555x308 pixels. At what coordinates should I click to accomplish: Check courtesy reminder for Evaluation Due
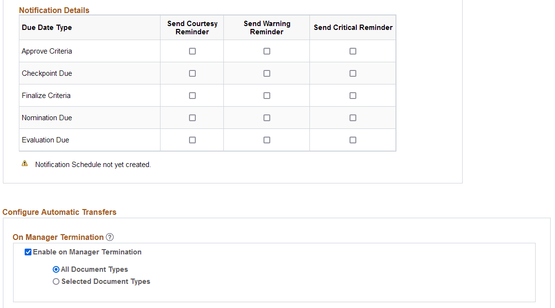(x=192, y=140)
